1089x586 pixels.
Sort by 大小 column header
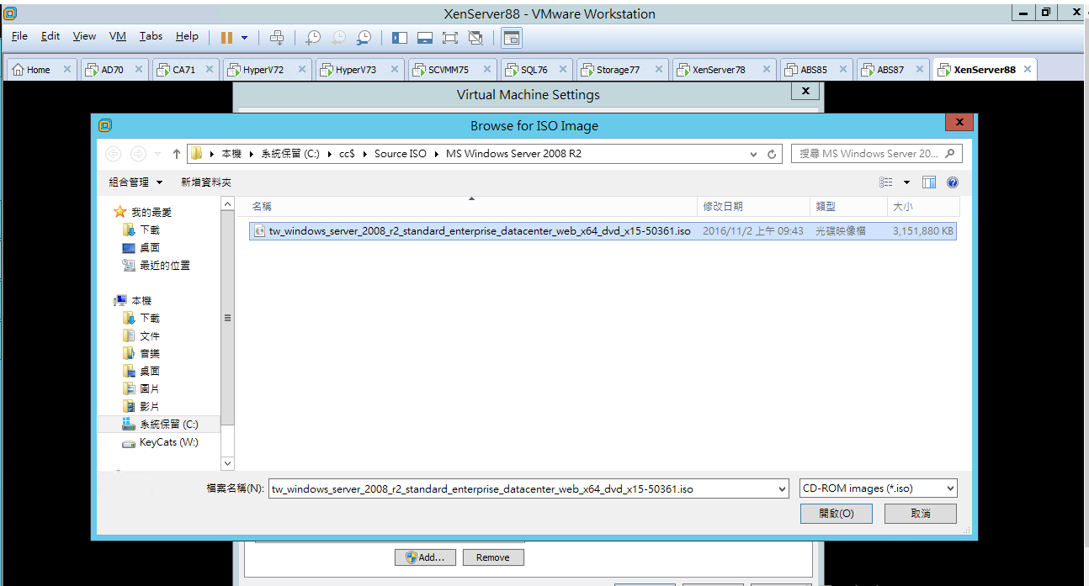tap(923, 207)
